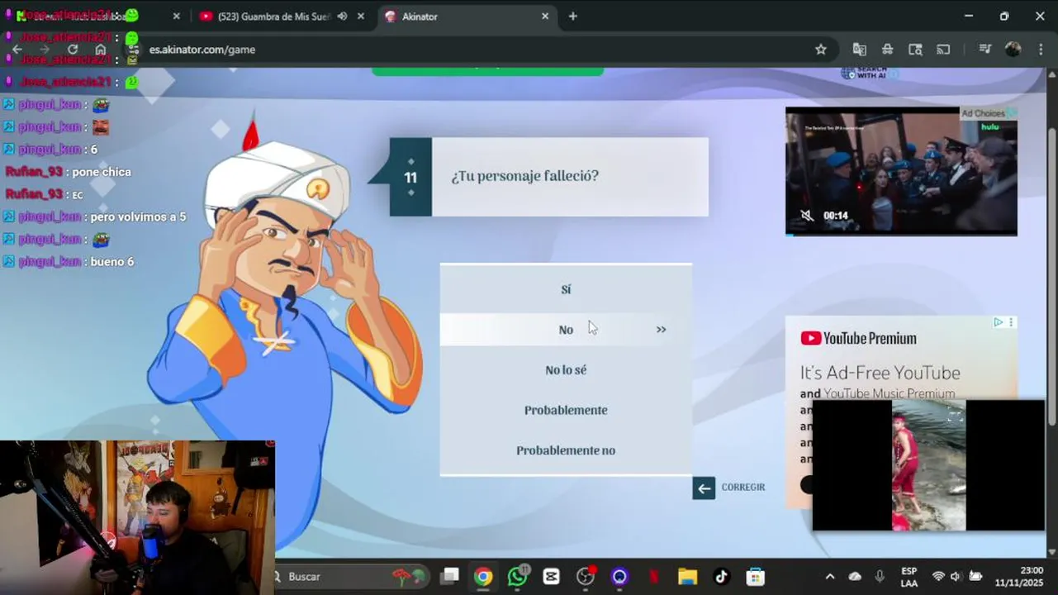
Task: Open Microsoft Store from the taskbar
Action: [x=755, y=577]
